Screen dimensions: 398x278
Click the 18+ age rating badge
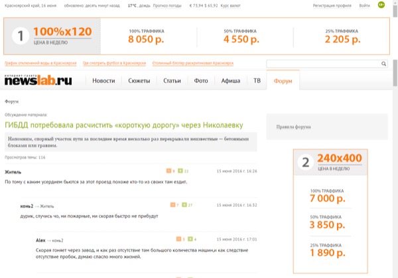tap(381, 5)
